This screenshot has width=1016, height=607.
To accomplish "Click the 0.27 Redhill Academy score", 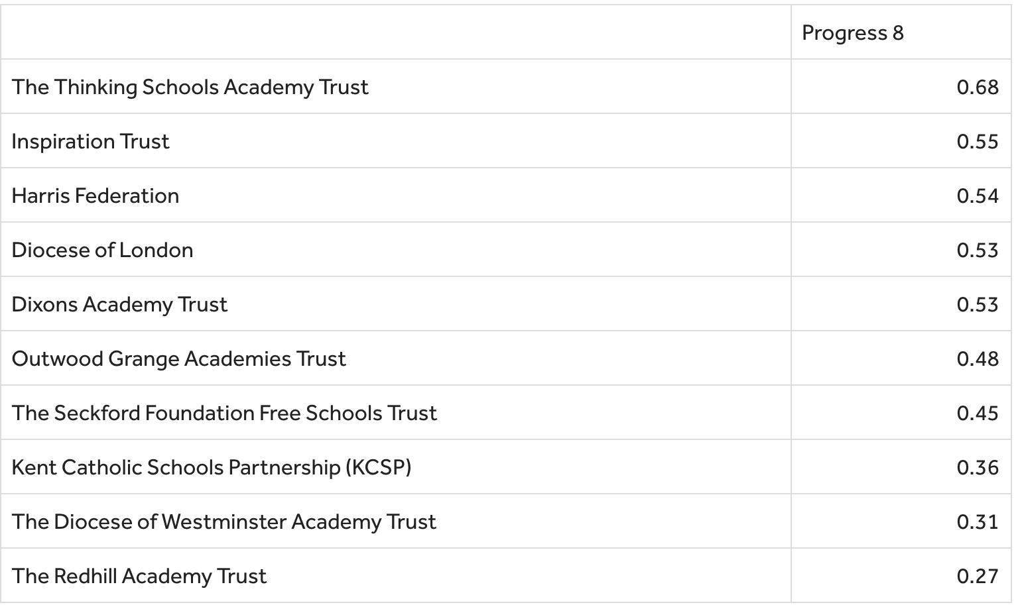I will [977, 577].
